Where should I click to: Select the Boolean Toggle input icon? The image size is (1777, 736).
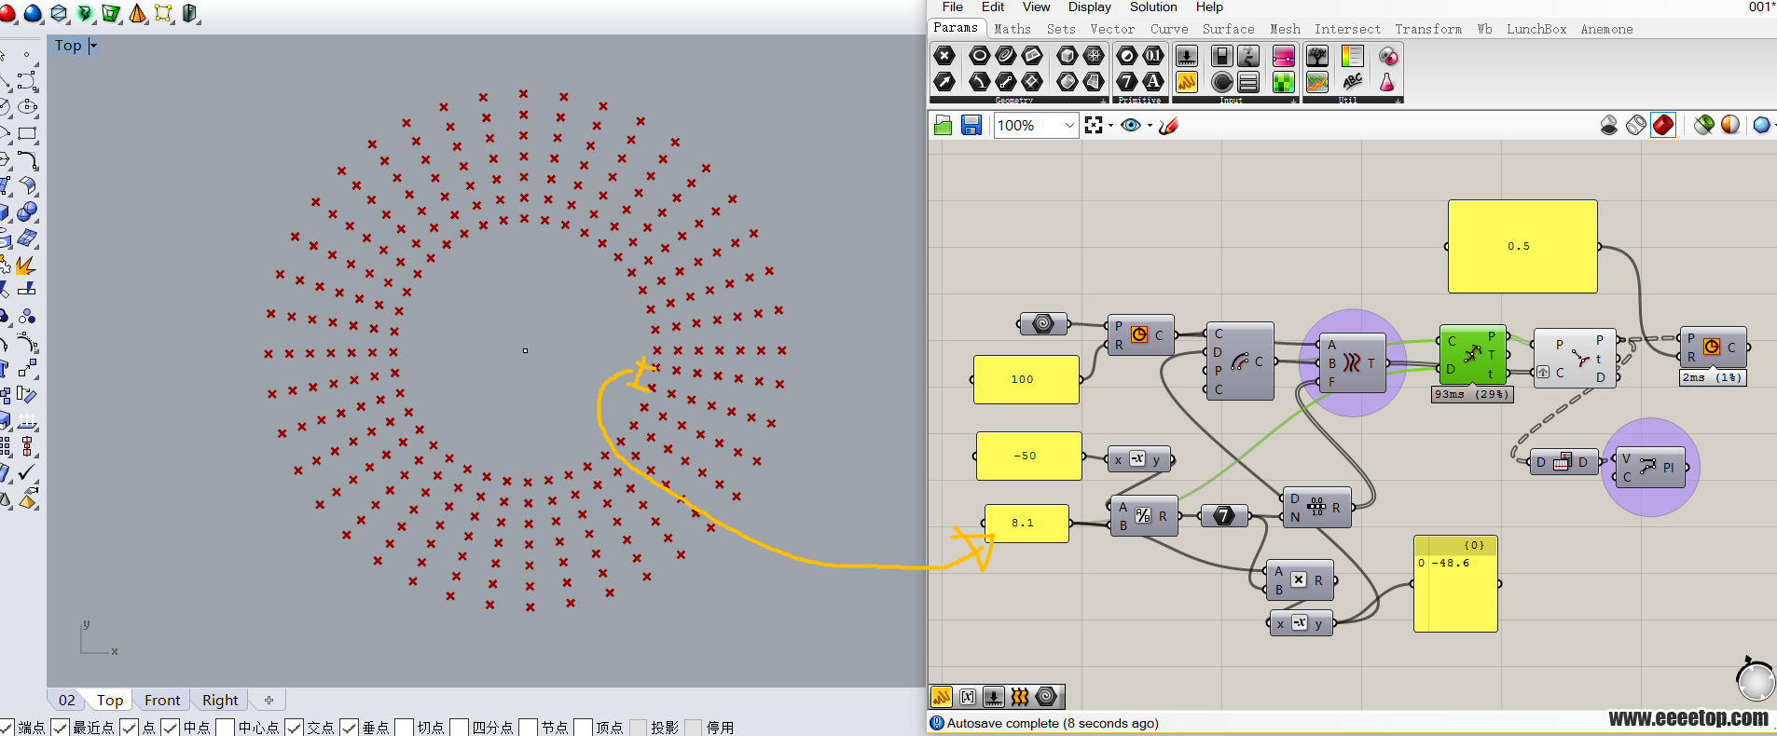pos(1222,56)
